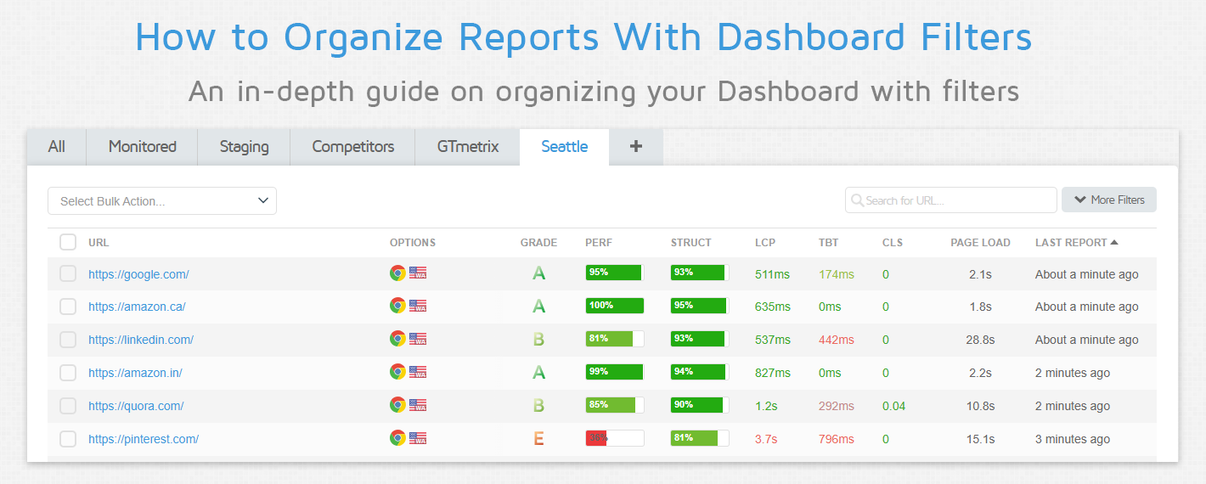Open the https://pinterest.com/ report link
Image resolution: width=1206 pixels, height=484 pixels.
pos(144,440)
